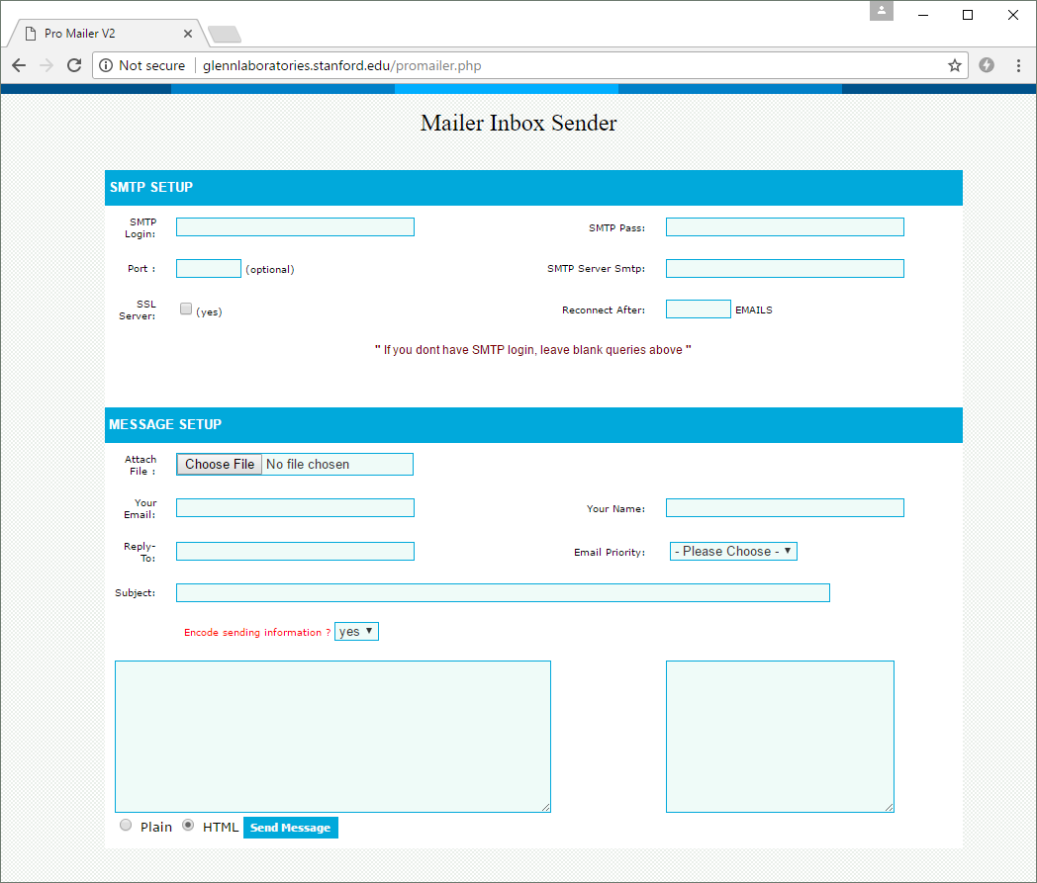1037x883 pixels.
Task: Open the lightning bolt extension icon
Action: [x=987, y=65]
